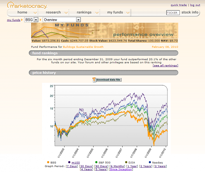Click the NAV $8.73 cell
205x172 pixels.
coord(169,41)
